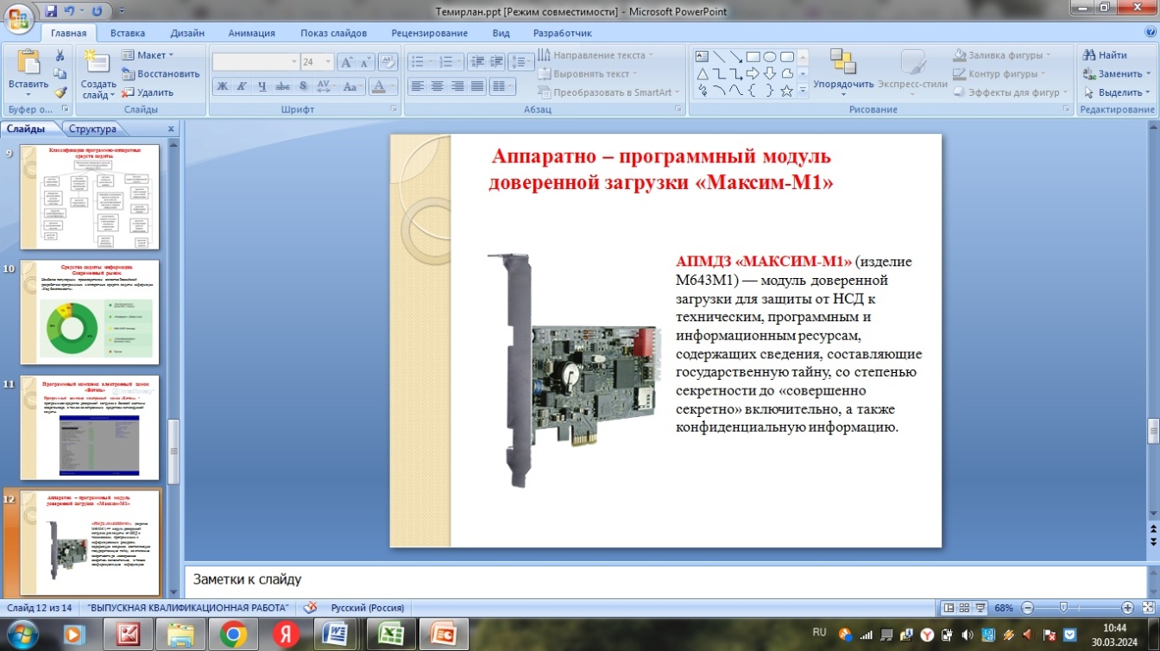
Task: Fit slide to current window
Action: click(x=1149, y=607)
